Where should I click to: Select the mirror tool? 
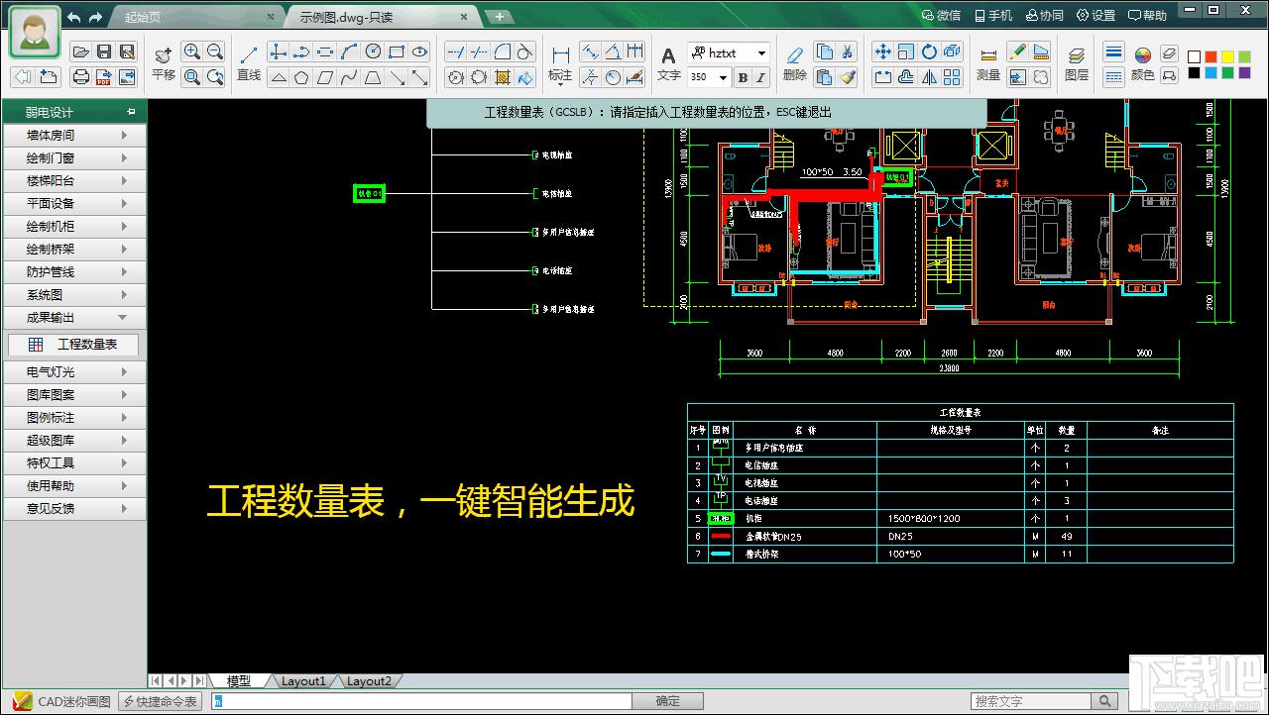pyautogui.click(x=929, y=76)
